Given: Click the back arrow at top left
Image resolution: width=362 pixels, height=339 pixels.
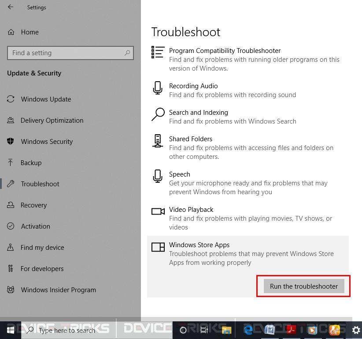Looking at the screenshot, I should pos(10,7).
